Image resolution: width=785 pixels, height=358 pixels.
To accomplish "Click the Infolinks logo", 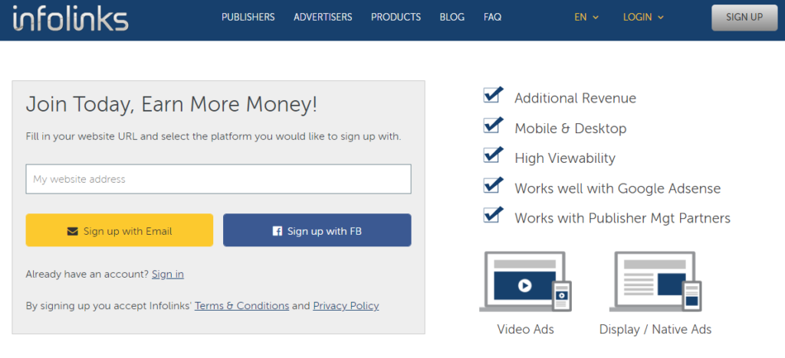I will tap(71, 18).
